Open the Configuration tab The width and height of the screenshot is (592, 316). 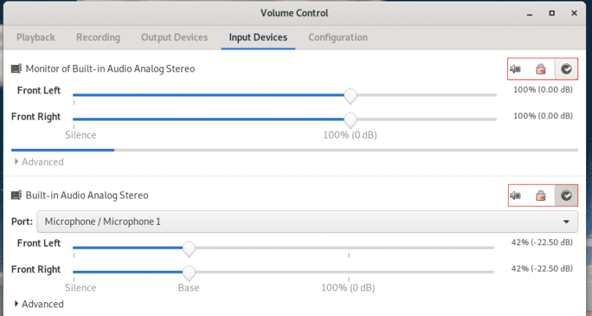click(338, 37)
